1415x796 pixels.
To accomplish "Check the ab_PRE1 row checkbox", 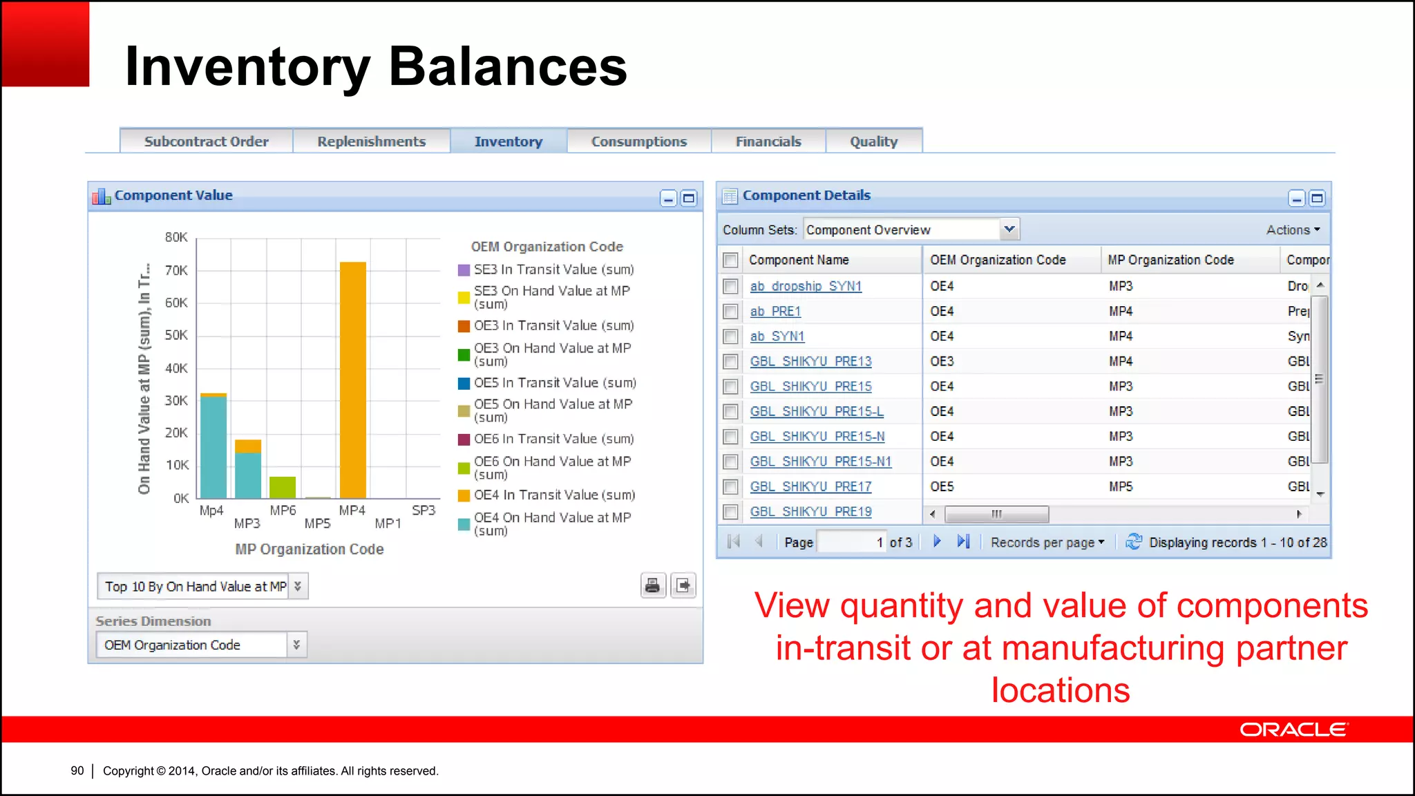I will tap(730, 312).
